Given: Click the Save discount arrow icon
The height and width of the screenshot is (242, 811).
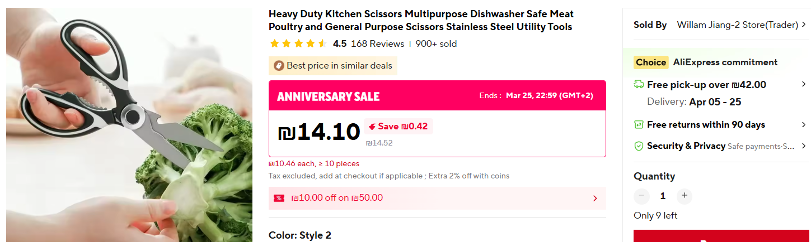Looking at the screenshot, I should (371, 127).
